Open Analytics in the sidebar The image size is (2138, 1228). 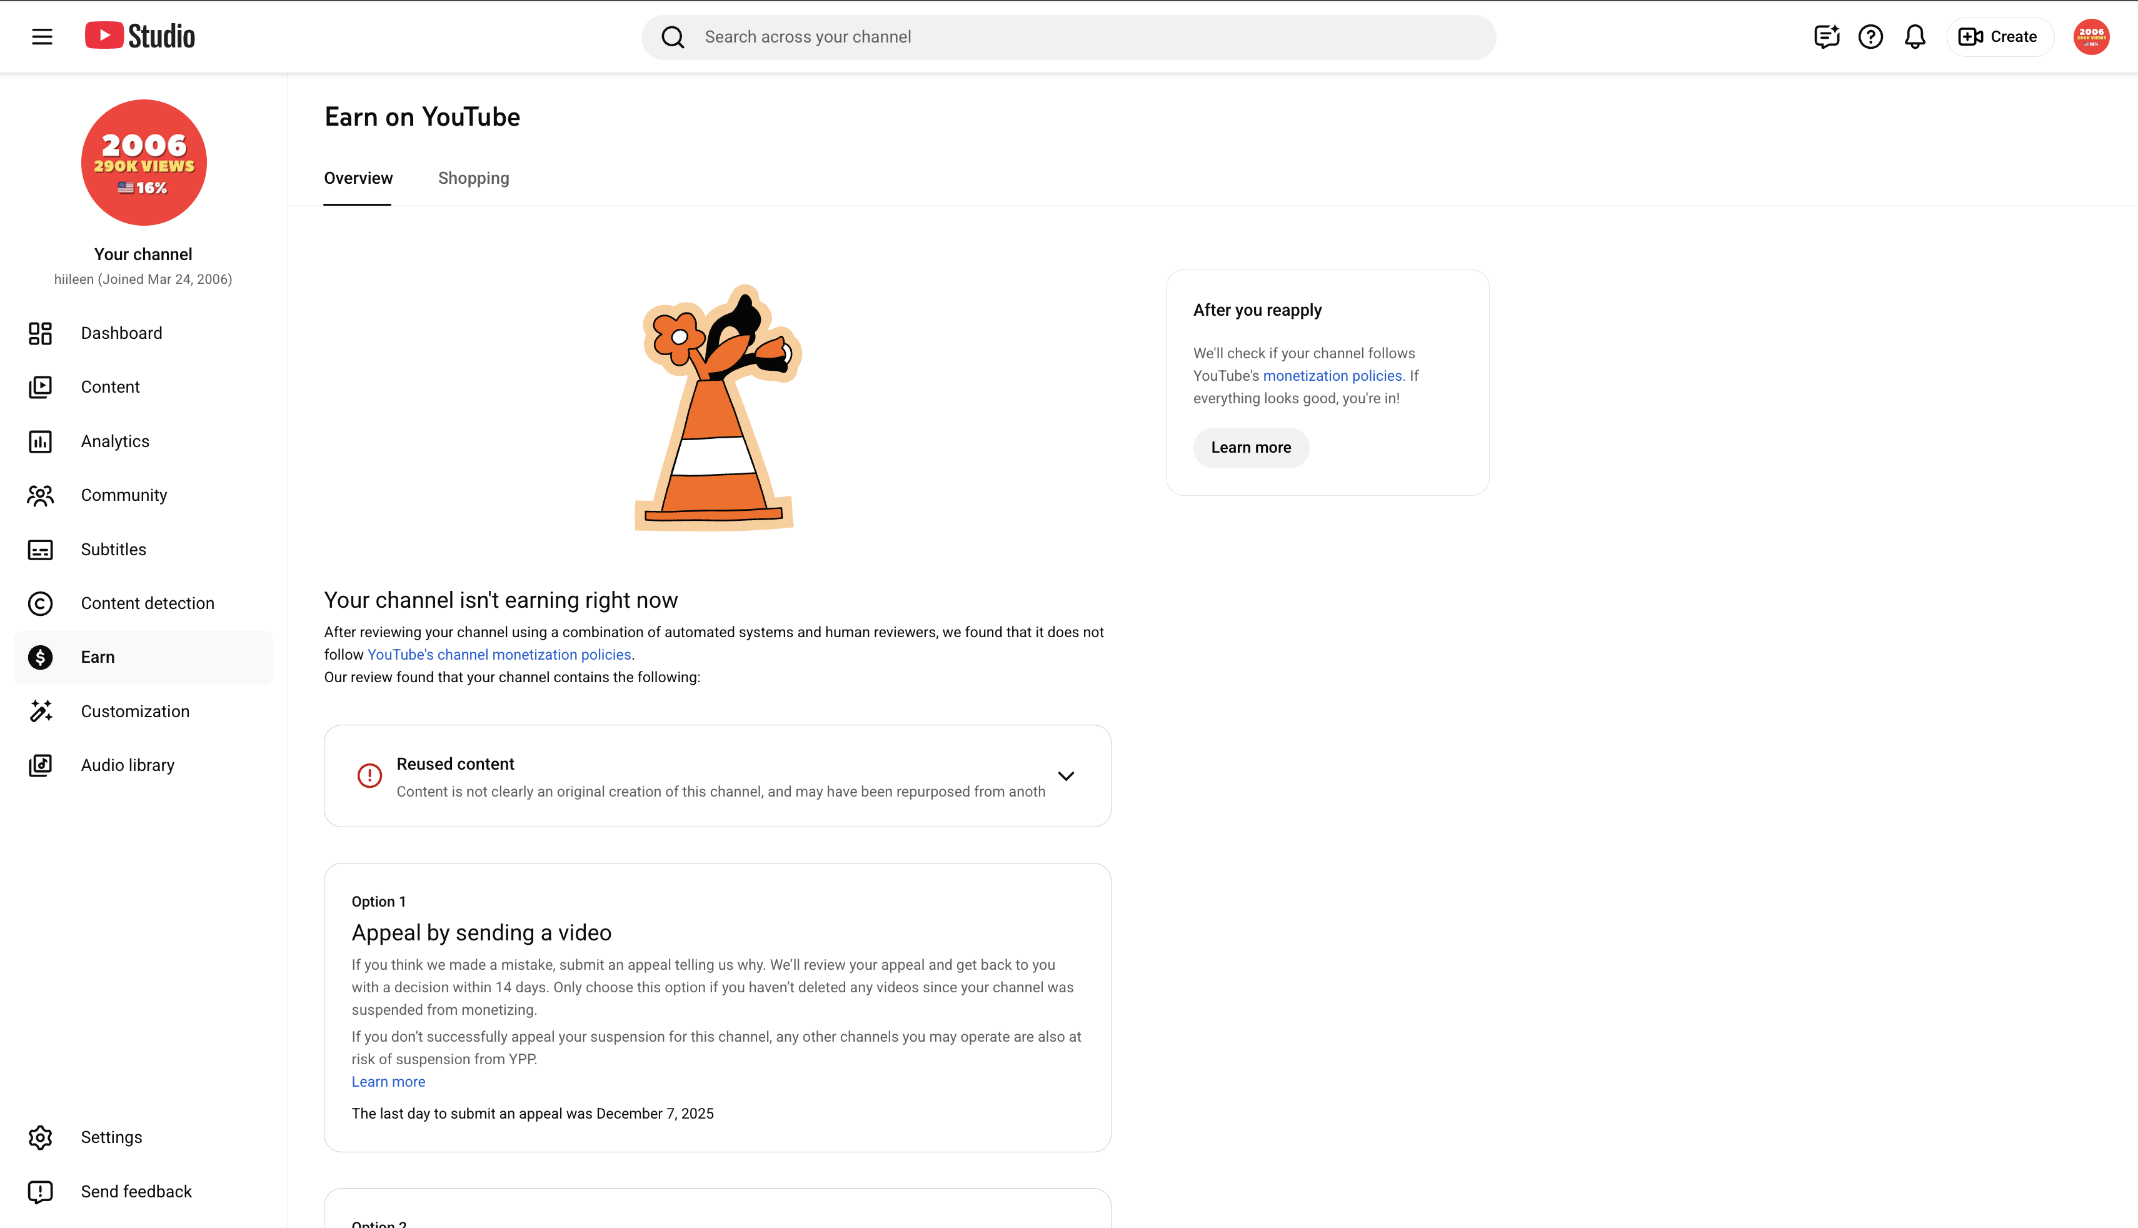coord(143,441)
